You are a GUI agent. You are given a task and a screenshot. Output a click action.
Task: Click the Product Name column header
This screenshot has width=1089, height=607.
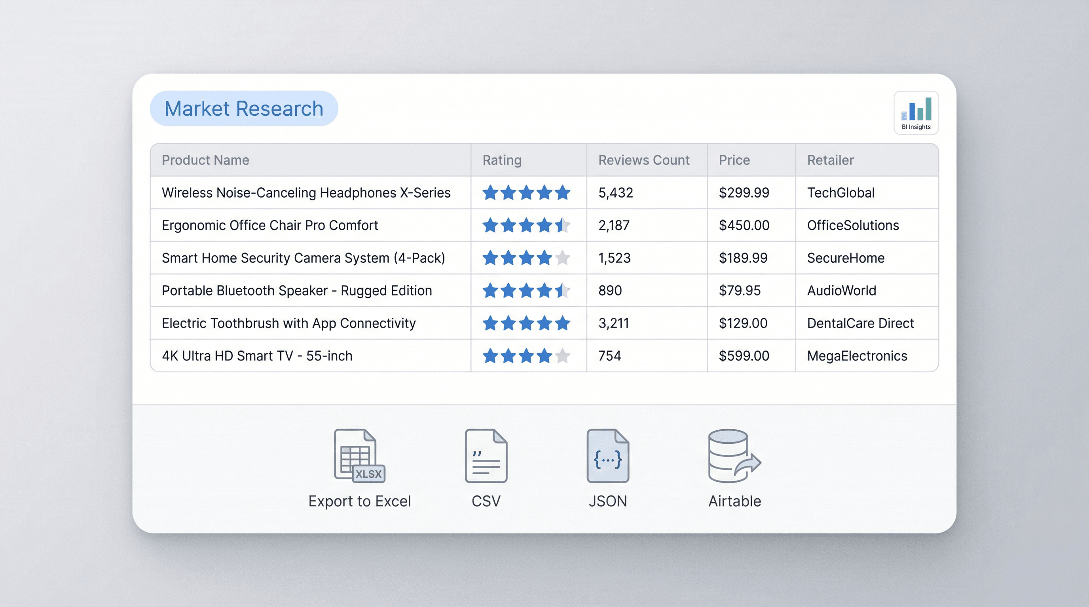point(205,160)
